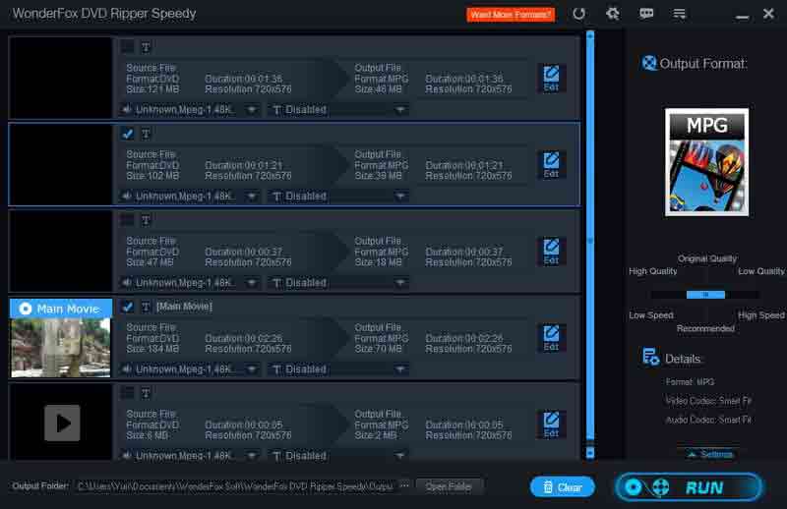Viewport: 787px width, 509px height.
Task: Browse output folder with ellipsis button
Action: click(x=404, y=485)
